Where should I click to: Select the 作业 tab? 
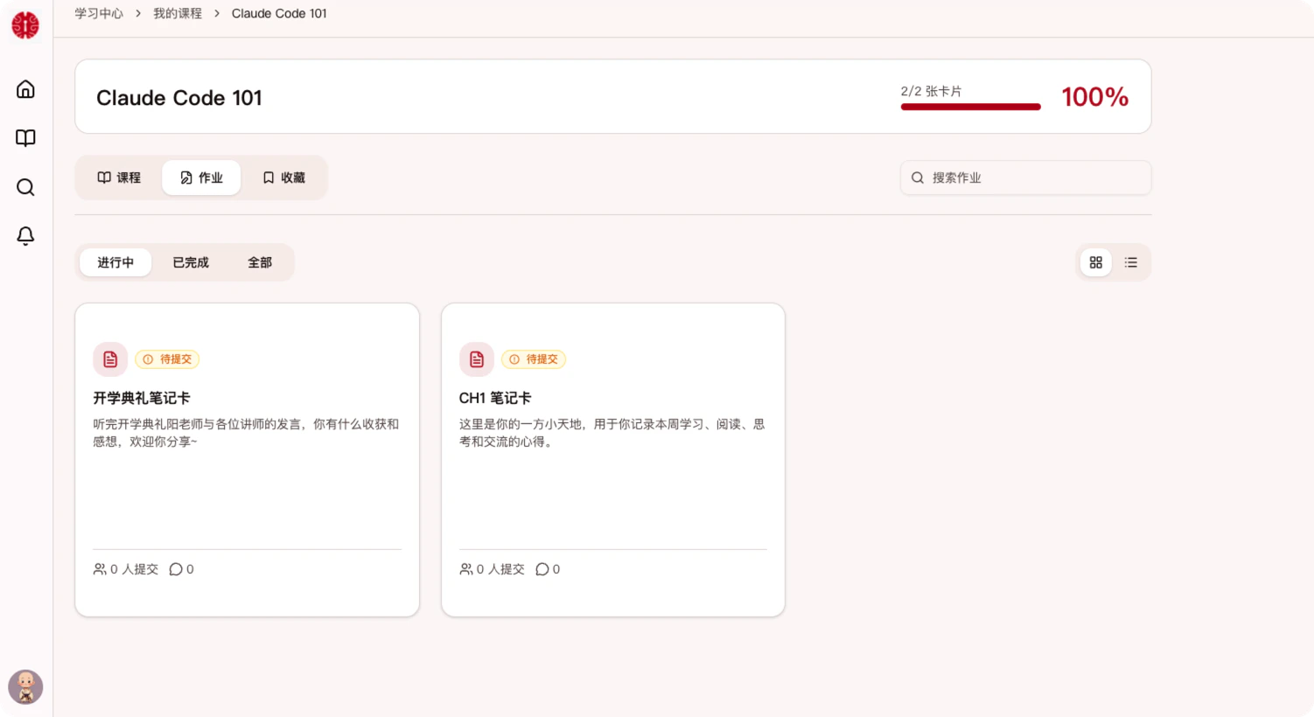pos(201,178)
